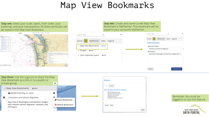Image resolution: width=209 pixels, height=117 pixels.
Task: Click the West Coast Ocean Data Portal logo
Action: [x=194, y=109]
